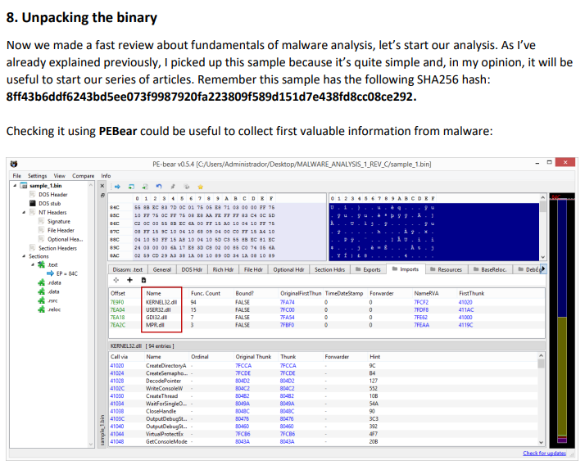
Task: Click the move crosshair icon above imports table
Action: [x=116, y=280]
